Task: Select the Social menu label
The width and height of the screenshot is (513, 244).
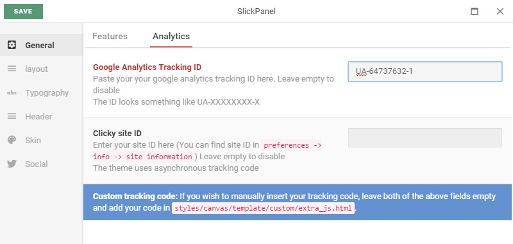Action: 37,164
